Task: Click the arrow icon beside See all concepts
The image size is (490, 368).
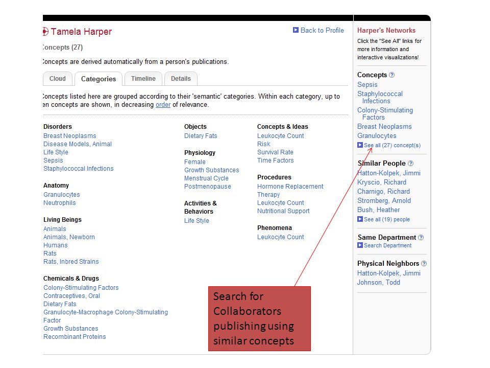Action: [360, 145]
